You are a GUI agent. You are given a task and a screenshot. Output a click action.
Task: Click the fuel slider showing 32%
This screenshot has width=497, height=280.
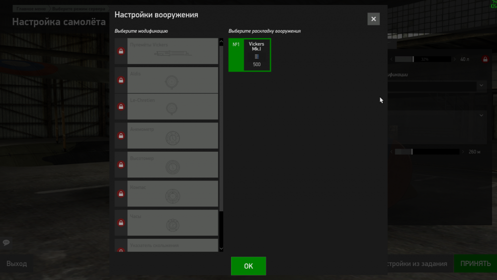pyautogui.click(x=423, y=59)
